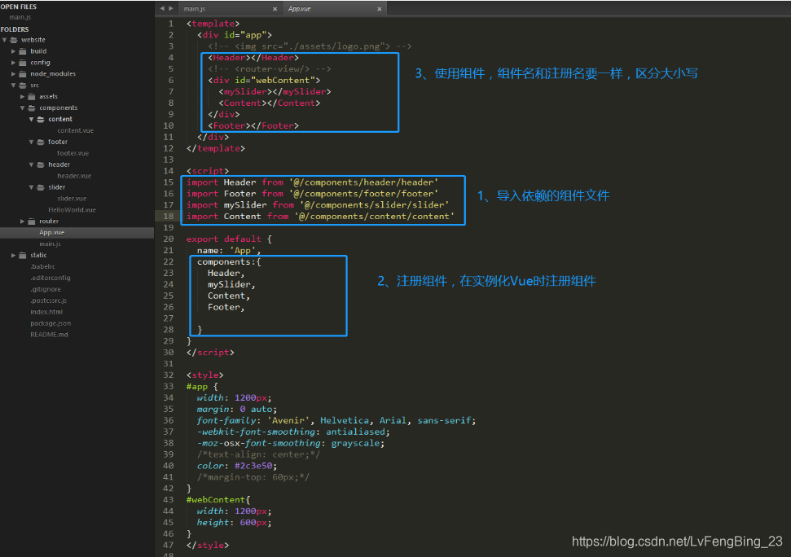Close the App.vue tab
This screenshot has height=557, width=791.
point(380,9)
